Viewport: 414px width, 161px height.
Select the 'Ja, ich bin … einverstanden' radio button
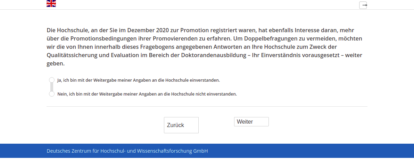[52, 80]
